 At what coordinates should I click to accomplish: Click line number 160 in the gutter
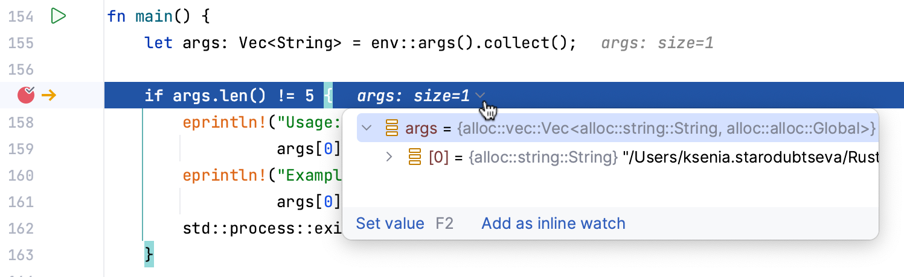pos(21,176)
